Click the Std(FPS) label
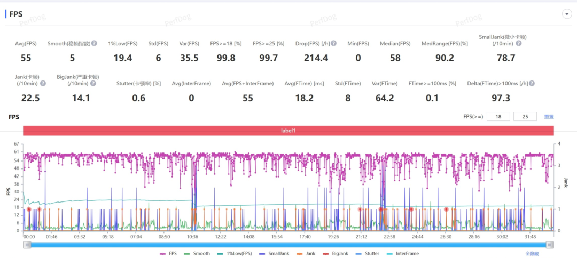 click(158, 43)
